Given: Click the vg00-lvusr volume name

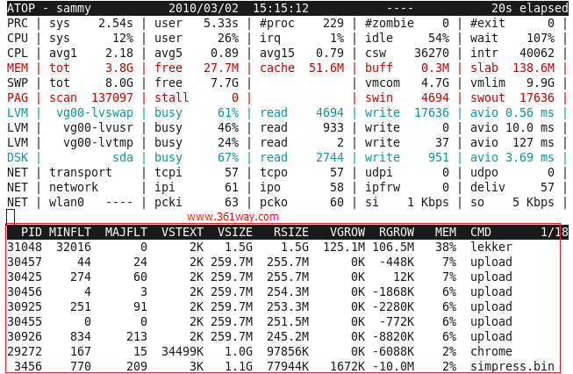Looking at the screenshot, I should [x=98, y=128].
